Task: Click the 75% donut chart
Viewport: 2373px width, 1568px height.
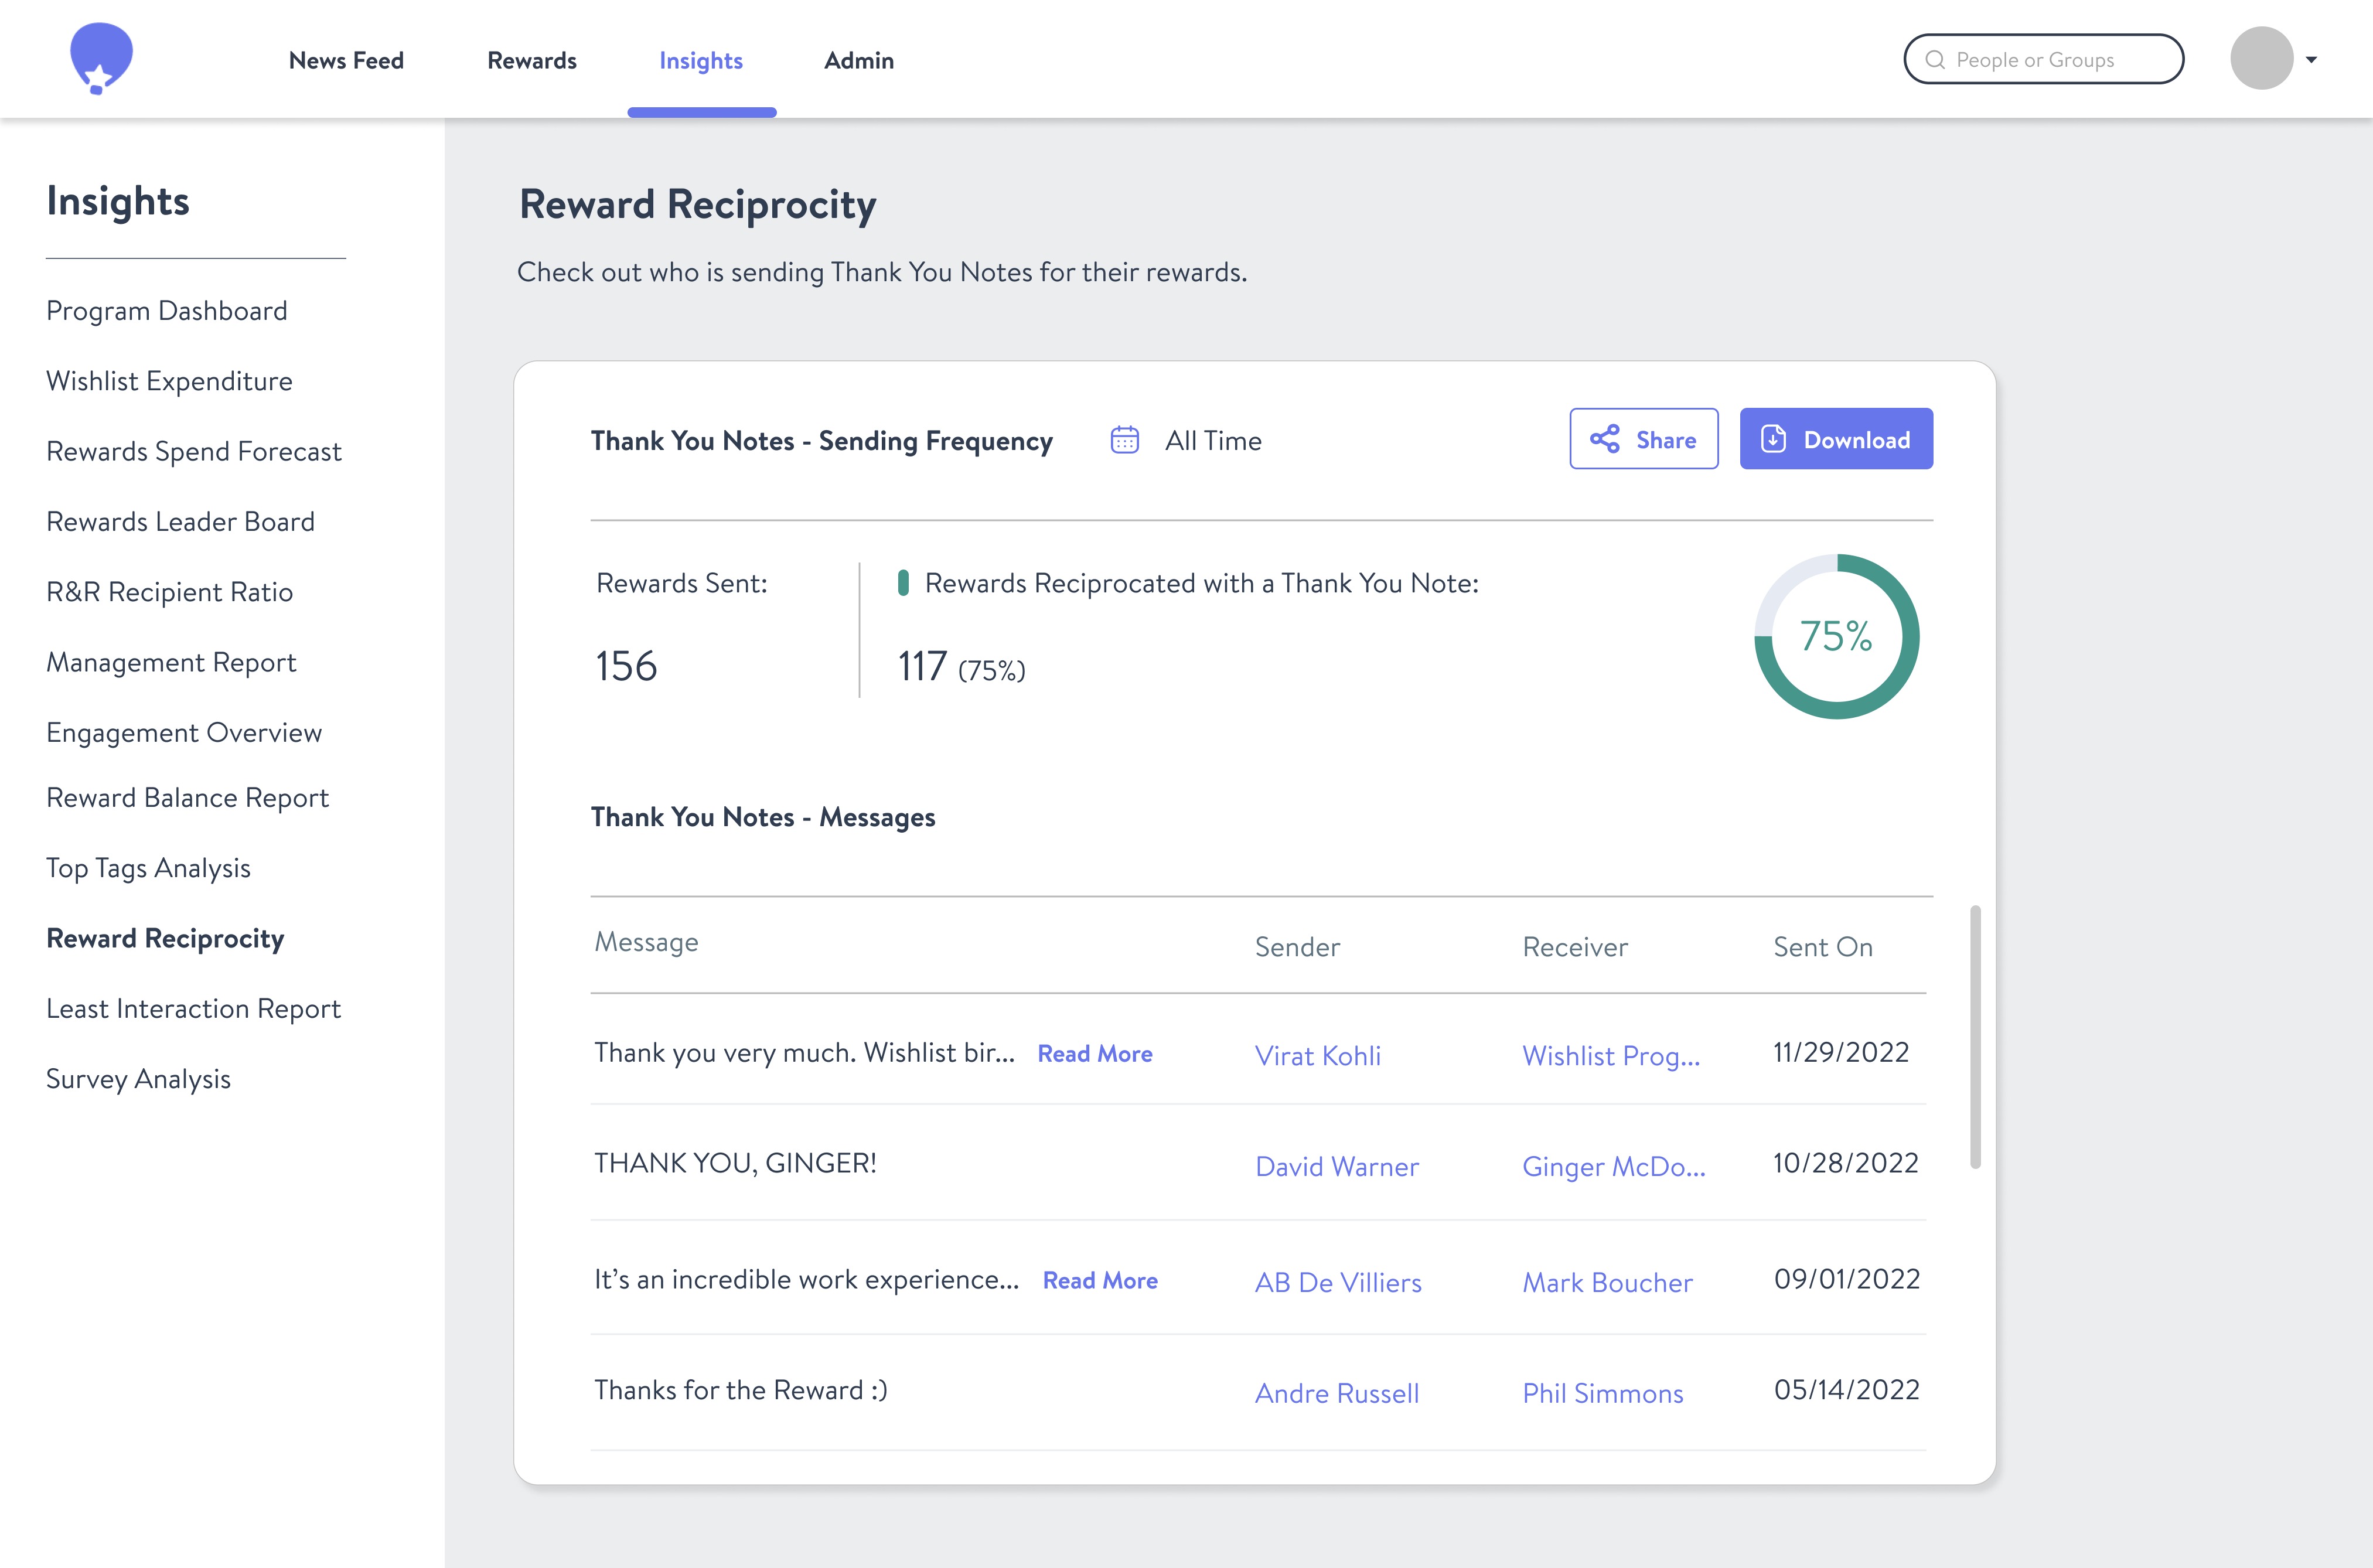Action: pyautogui.click(x=1836, y=636)
